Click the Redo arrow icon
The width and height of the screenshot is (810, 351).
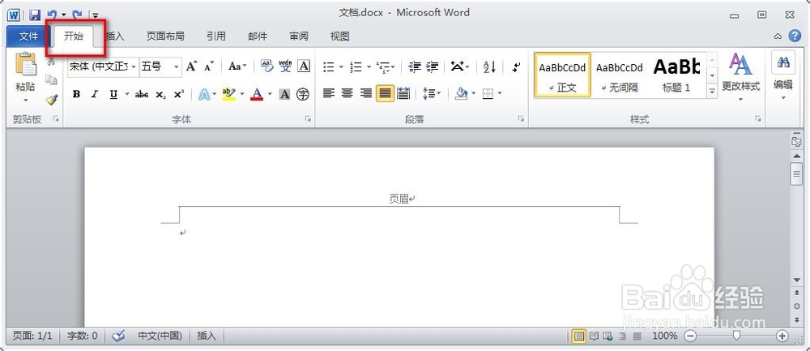[77, 15]
